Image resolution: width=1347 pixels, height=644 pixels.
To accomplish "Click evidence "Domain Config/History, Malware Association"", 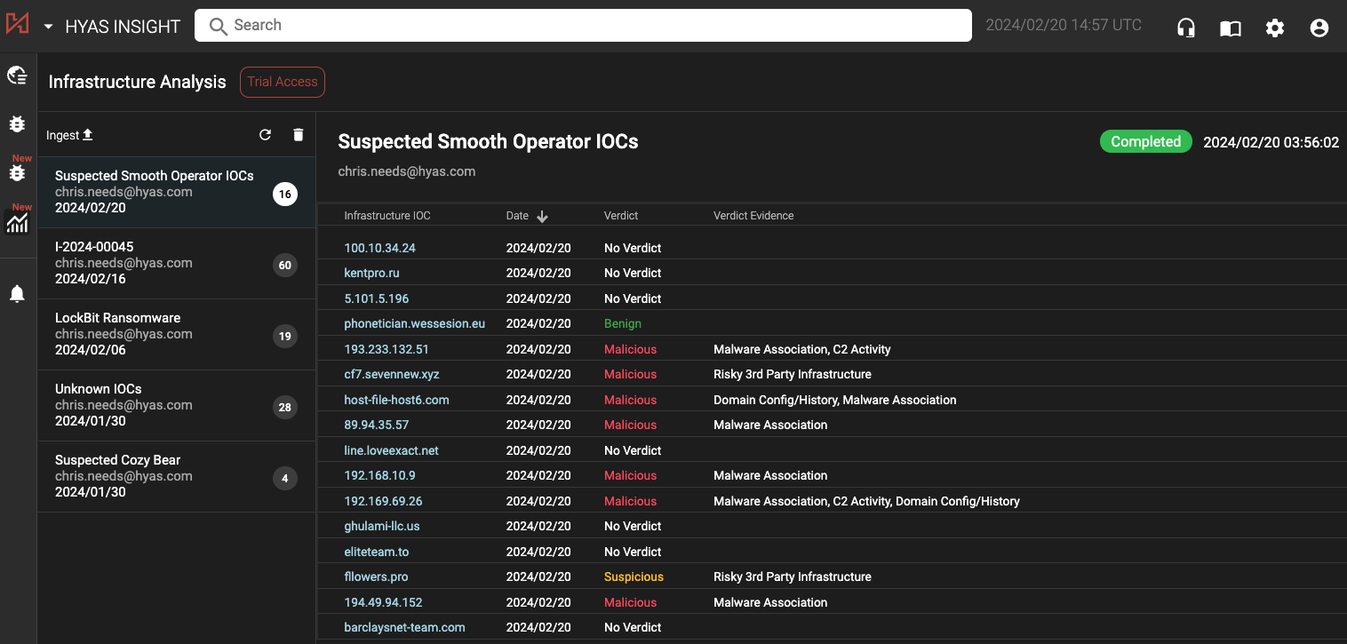I will (x=834, y=400).
